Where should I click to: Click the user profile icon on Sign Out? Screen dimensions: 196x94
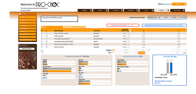pyautogui.click(x=185, y=4)
